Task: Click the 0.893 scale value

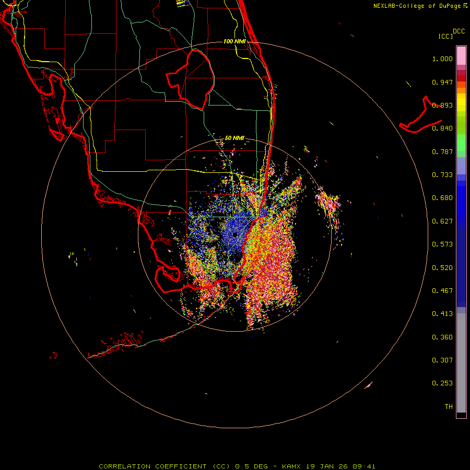Action: tap(442, 105)
